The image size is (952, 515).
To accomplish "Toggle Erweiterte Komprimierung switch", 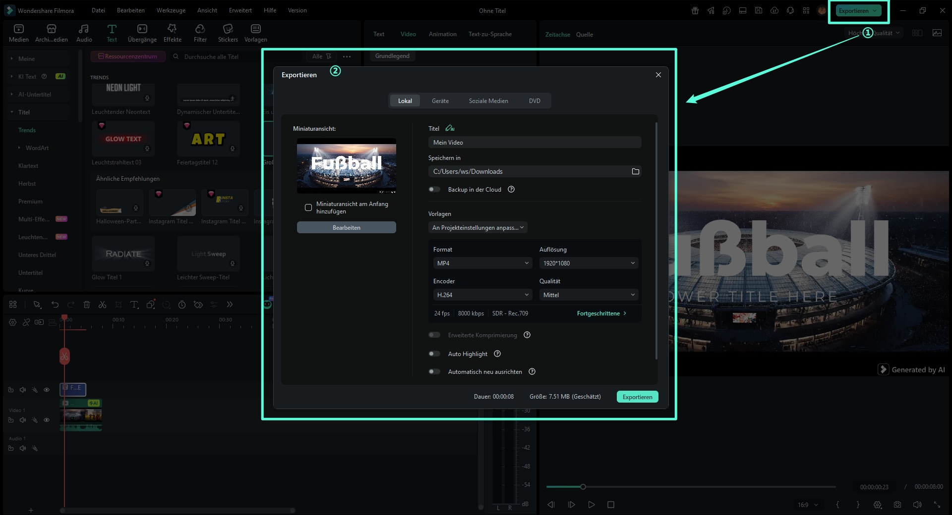I will point(434,335).
